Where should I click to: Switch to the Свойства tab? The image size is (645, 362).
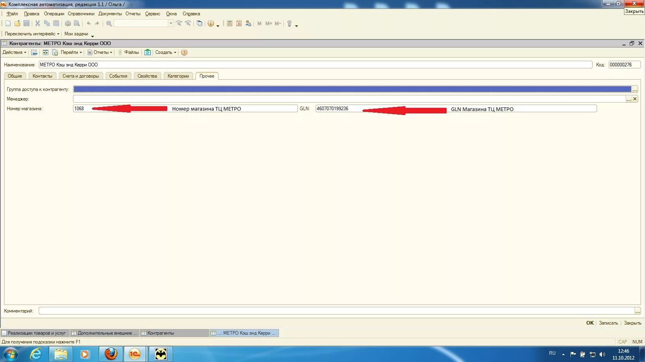(x=147, y=76)
